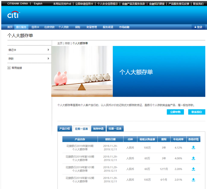Go to 主页 in breadcrumb
This screenshot has height=189, width=207.
point(60,43)
